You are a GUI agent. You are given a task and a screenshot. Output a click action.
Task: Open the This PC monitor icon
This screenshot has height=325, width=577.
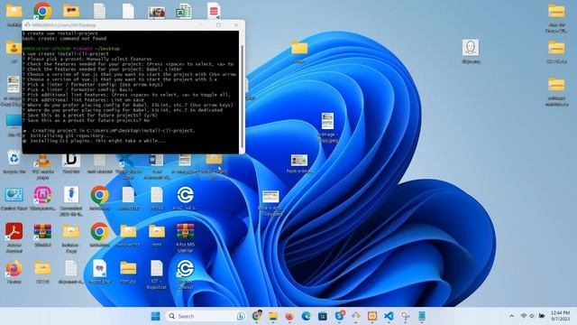click(x=14, y=122)
